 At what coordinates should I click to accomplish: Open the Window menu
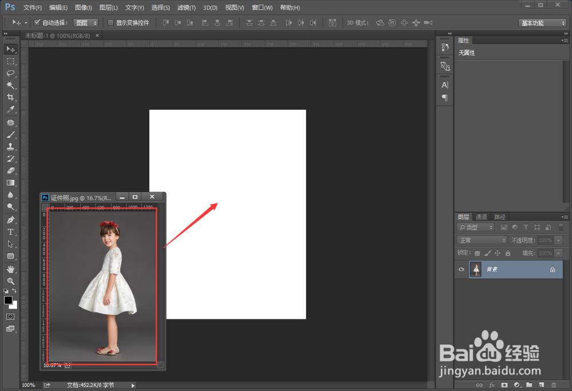[x=262, y=7]
